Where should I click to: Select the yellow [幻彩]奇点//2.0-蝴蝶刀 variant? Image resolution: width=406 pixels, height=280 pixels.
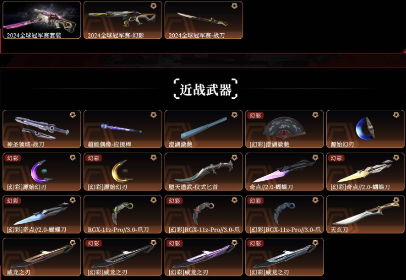click(x=365, y=172)
